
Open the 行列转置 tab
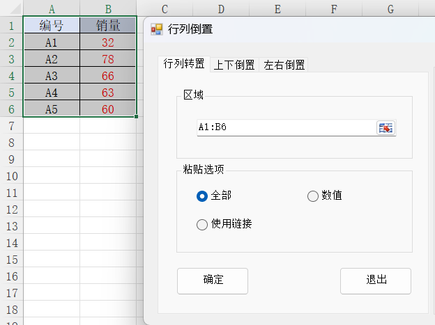(x=184, y=64)
